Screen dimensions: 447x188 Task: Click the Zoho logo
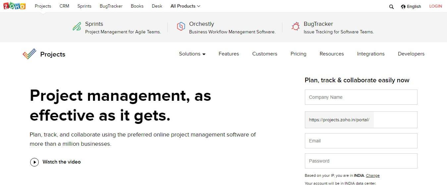(x=14, y=6)
